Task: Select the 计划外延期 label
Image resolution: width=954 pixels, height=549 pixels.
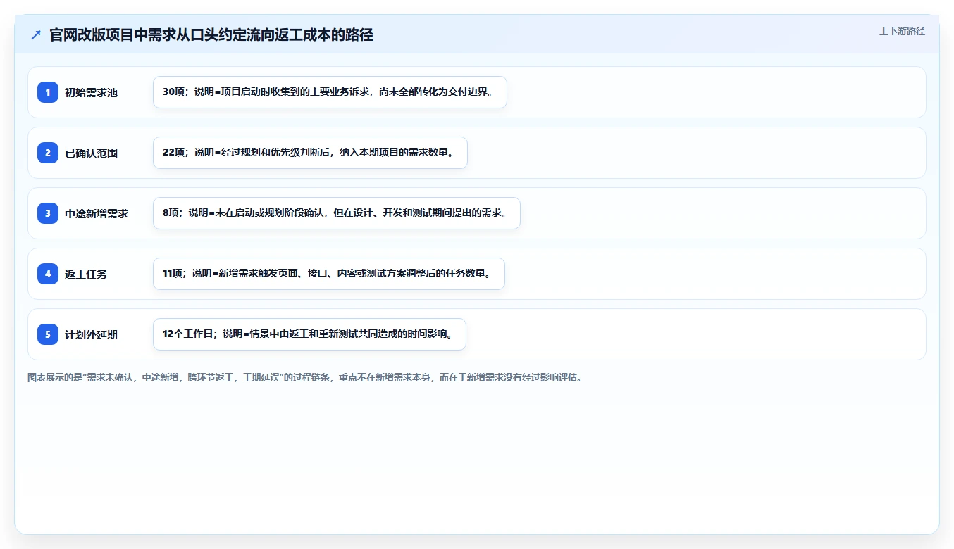Action: tap(91, 335)
